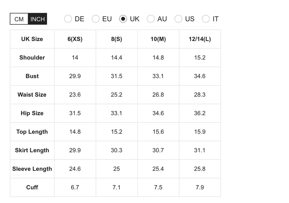Choose the IT size radio button
Image resolution: width=289 pixels, height=203 pixels.
click(206, 19)
